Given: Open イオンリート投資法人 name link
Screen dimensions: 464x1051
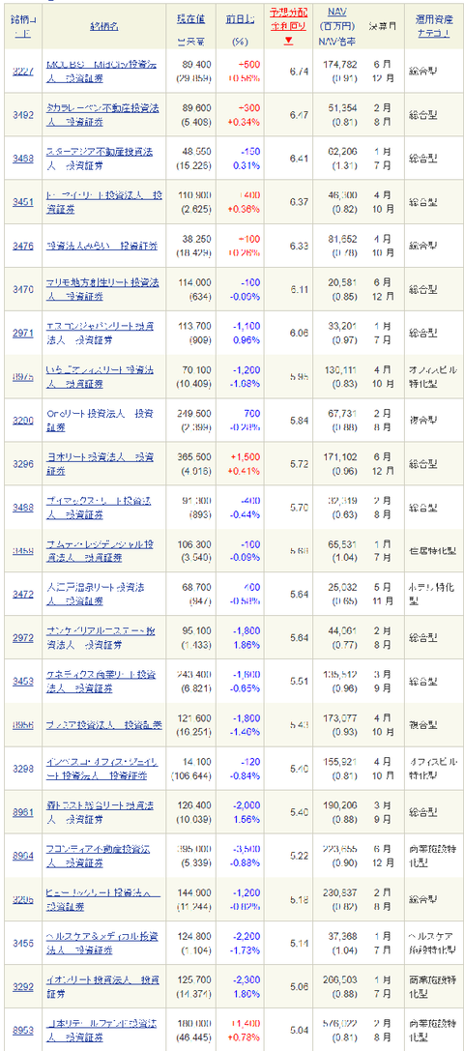Looking at the screenshot, I should pos(101,987).
